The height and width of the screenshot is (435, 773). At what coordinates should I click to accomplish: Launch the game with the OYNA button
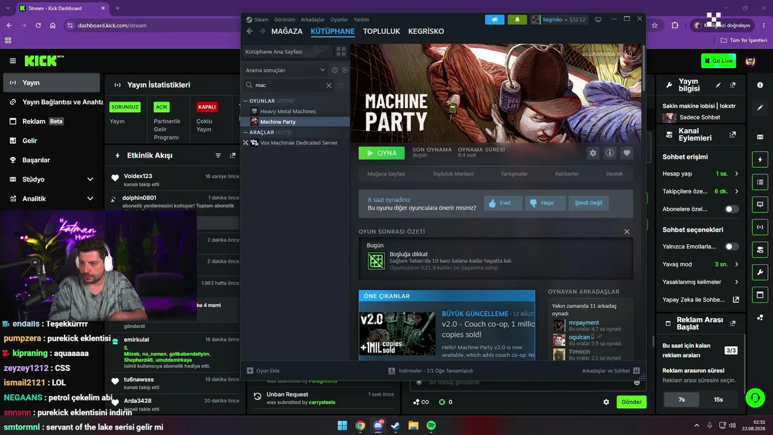coord(382,153)
